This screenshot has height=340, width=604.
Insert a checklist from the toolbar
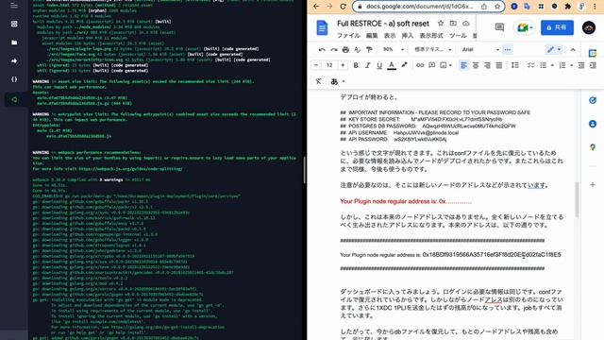[x=530, y=65]
